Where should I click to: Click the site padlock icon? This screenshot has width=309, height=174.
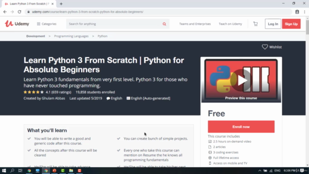coord(28,12)
